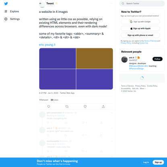Click the reply speech bubble icon
This screenshot has height=167, width=167.
49,107
